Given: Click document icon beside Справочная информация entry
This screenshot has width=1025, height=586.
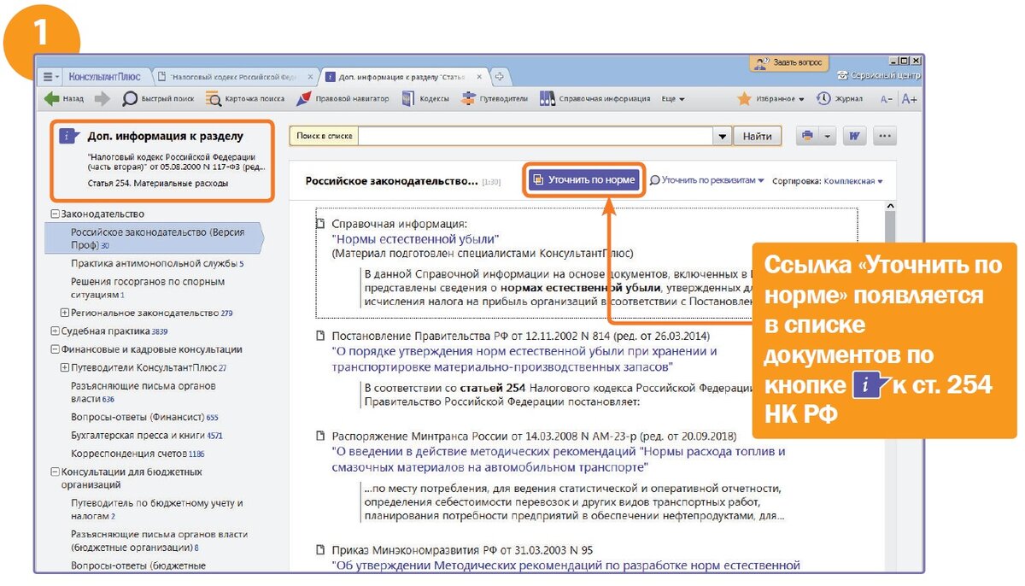Looking at the screenshot, I should point(321,225).
